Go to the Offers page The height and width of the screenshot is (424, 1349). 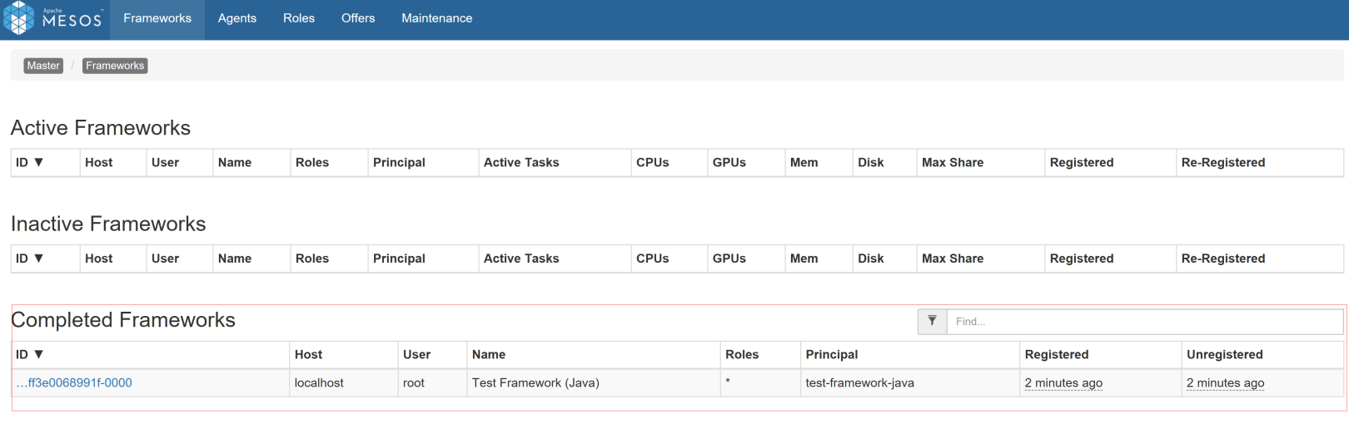click(x=358, y=18)
